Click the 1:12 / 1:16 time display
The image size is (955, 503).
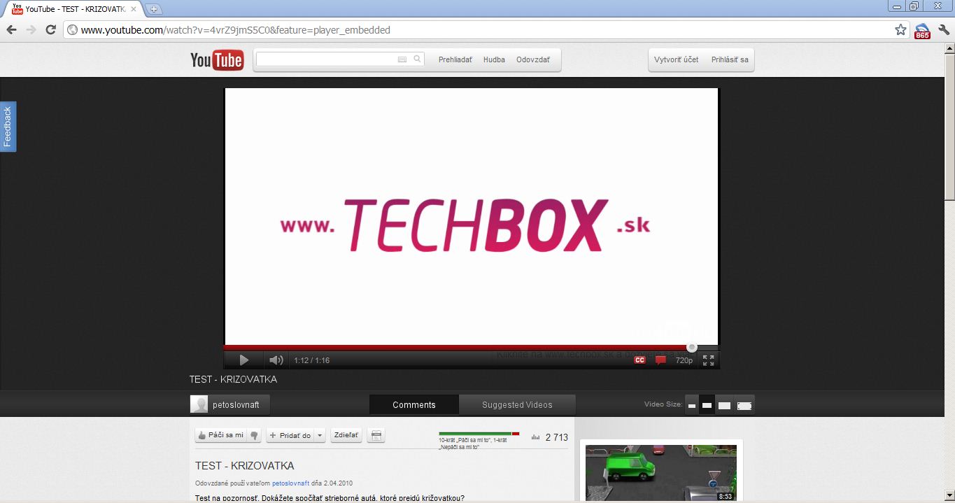tap(312, 360)
